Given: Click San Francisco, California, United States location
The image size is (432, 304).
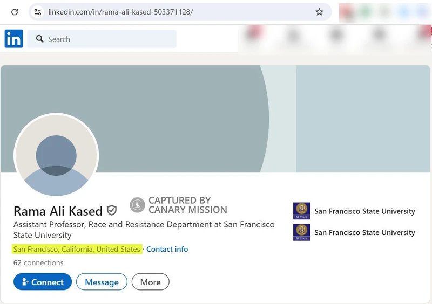Looking at the screenshot, I should [x=77, y=249].
